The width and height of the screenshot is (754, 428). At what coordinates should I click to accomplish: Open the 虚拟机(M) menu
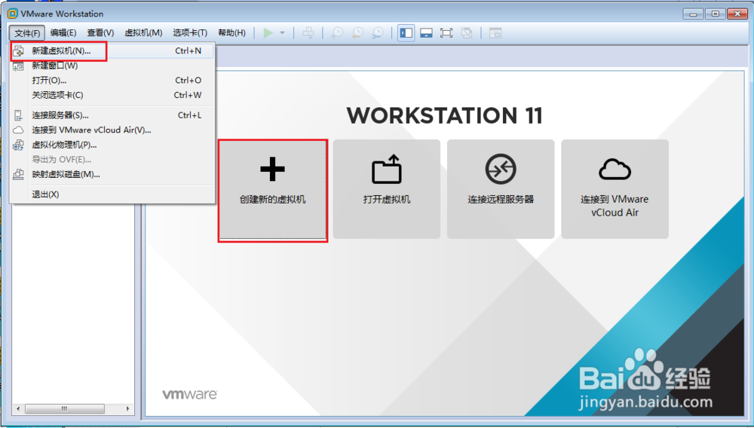click(x=143, y=32)
